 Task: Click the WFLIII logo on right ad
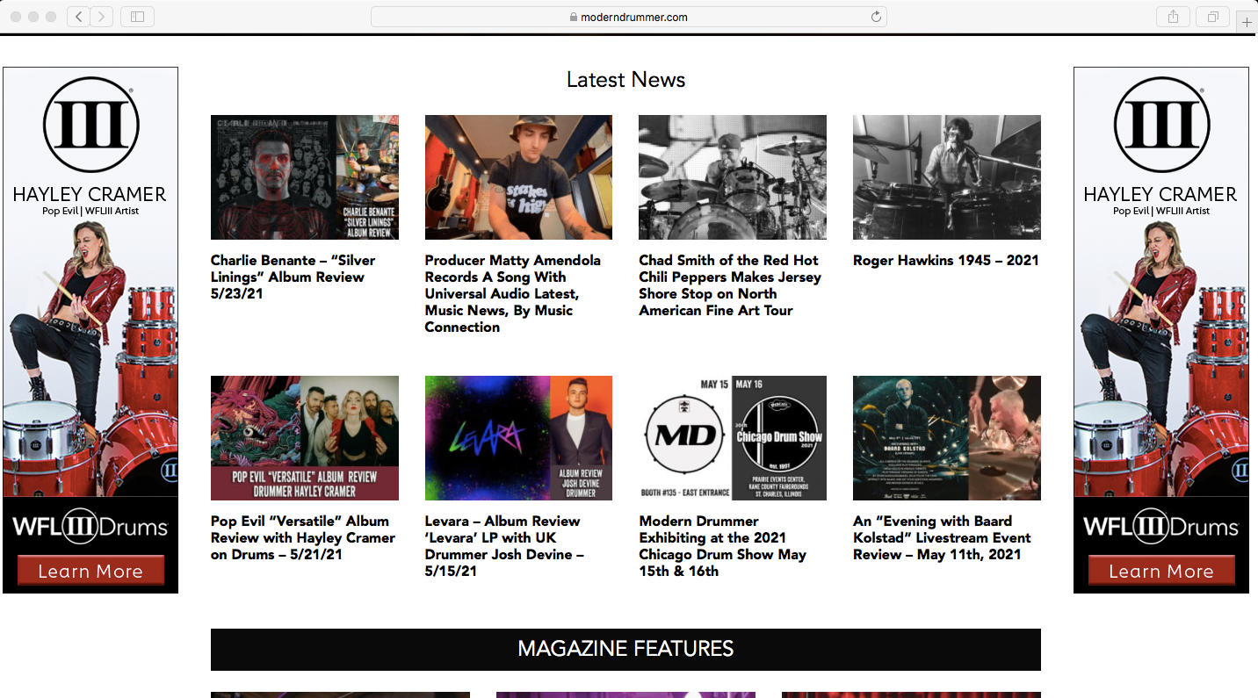coord(1161,125)
